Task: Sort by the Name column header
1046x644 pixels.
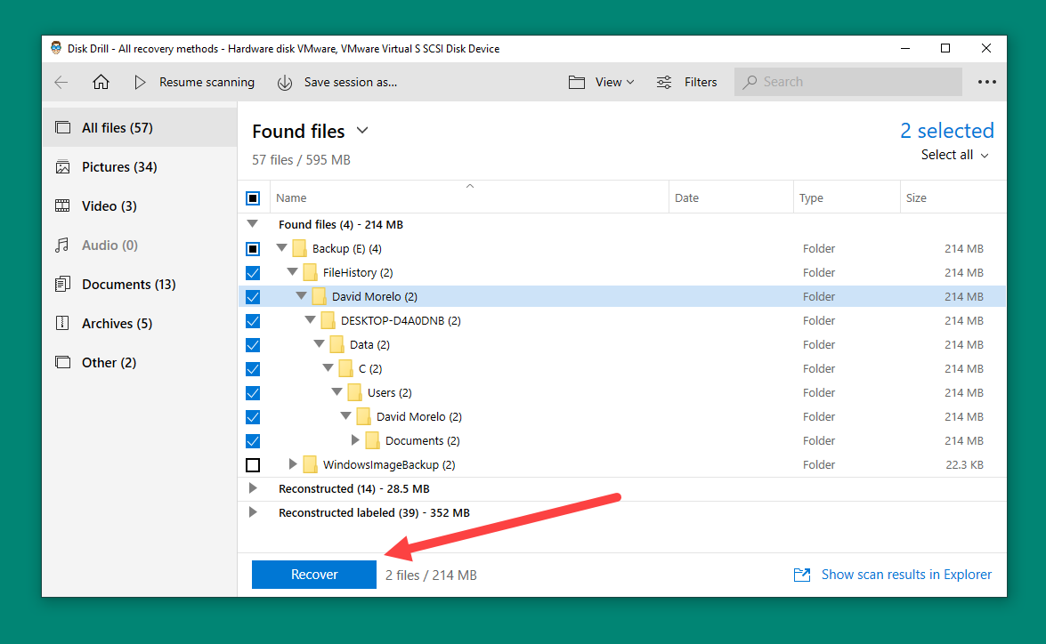Action: [x=470, y=197]
